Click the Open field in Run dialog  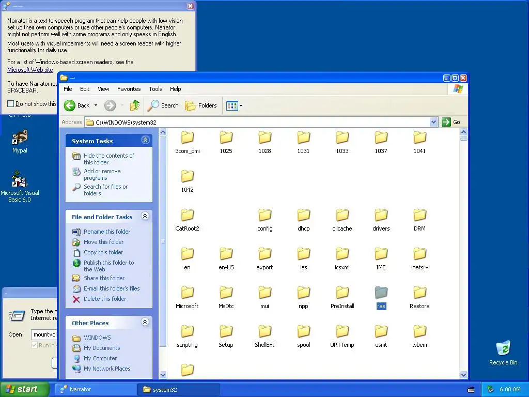click(44, 334)
